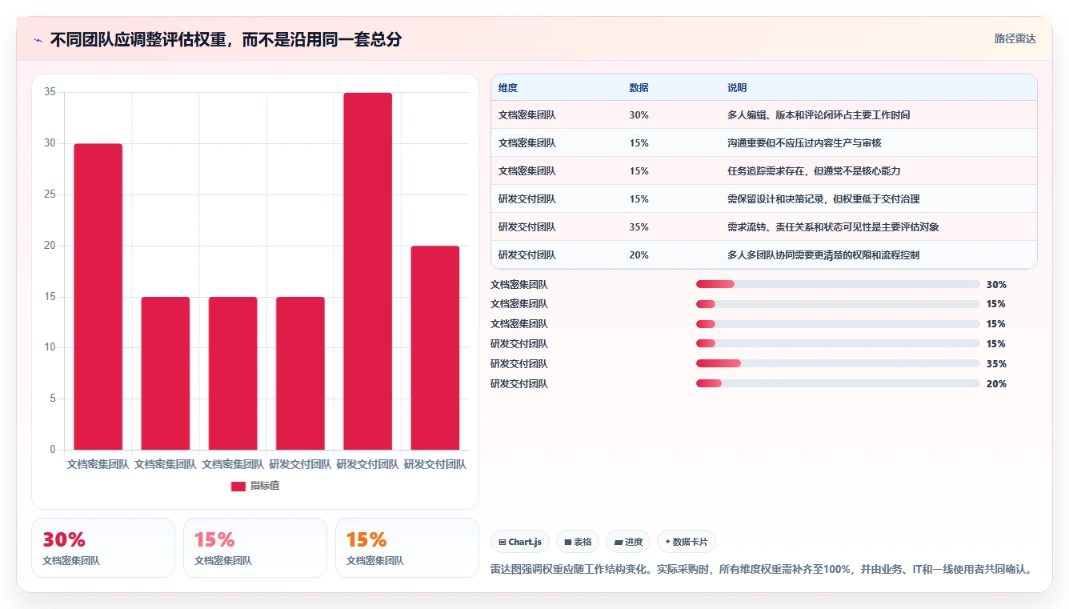The width and height of the screenshot is (1069, 609).
Task: Click the 路径雷达 label in the header
Action: (x=1015, y=38)
